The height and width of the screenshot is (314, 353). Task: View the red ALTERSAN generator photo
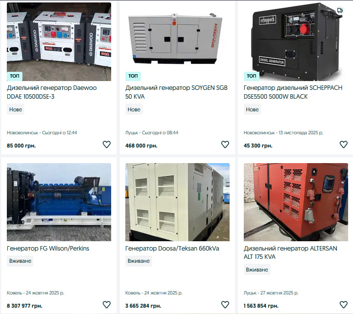[296, 202]
